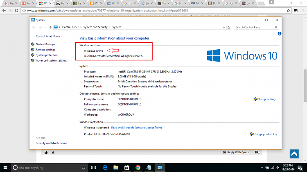This screenshot has width=307, height=172.
Task: Click the refresh icon in System address bar
Action: point(229,27)
